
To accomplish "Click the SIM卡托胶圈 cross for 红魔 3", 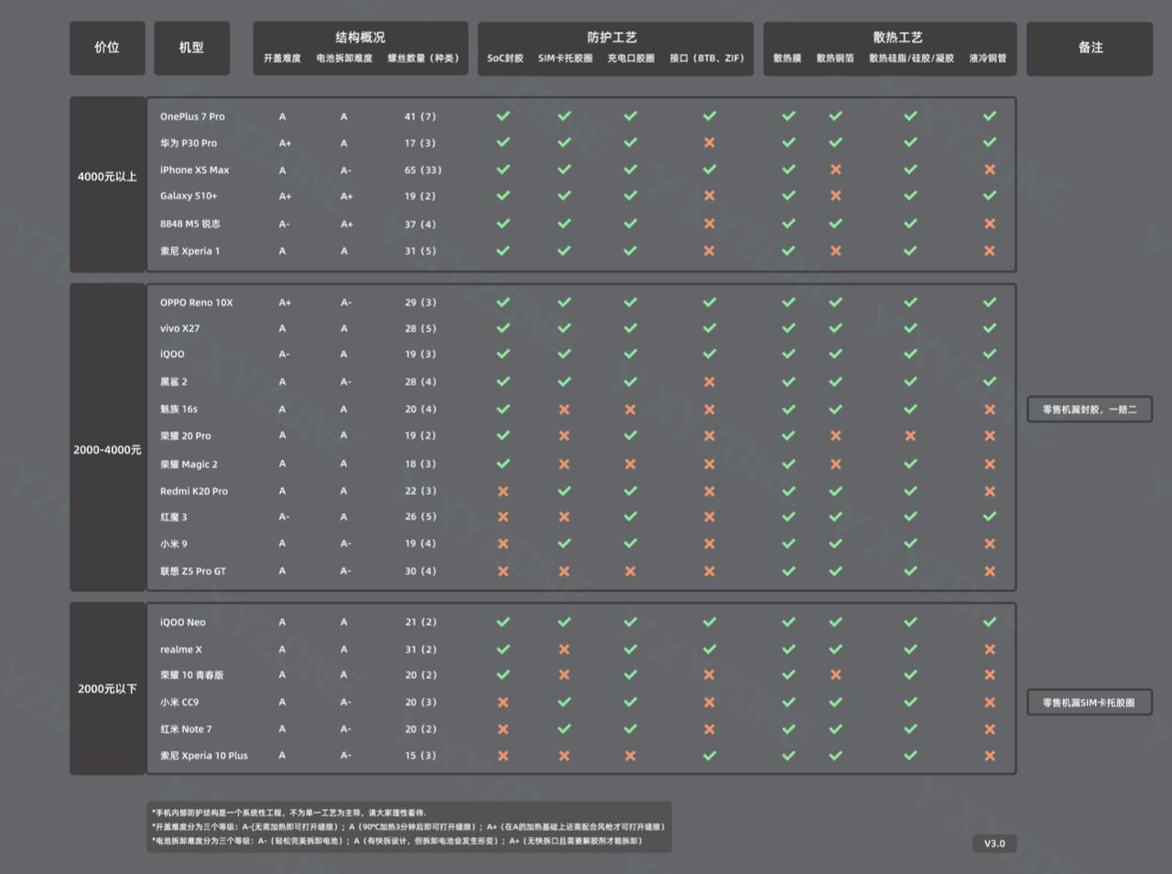I will tap(565, 517).
